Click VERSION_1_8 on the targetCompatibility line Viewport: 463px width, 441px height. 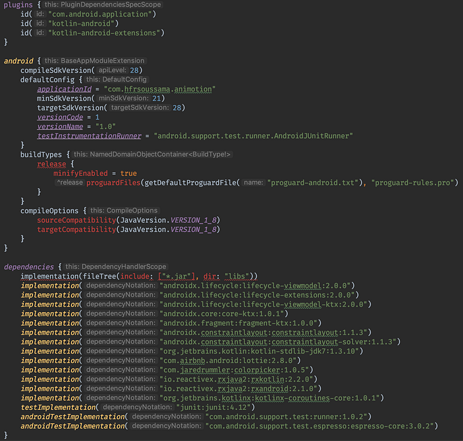point(194,229)
